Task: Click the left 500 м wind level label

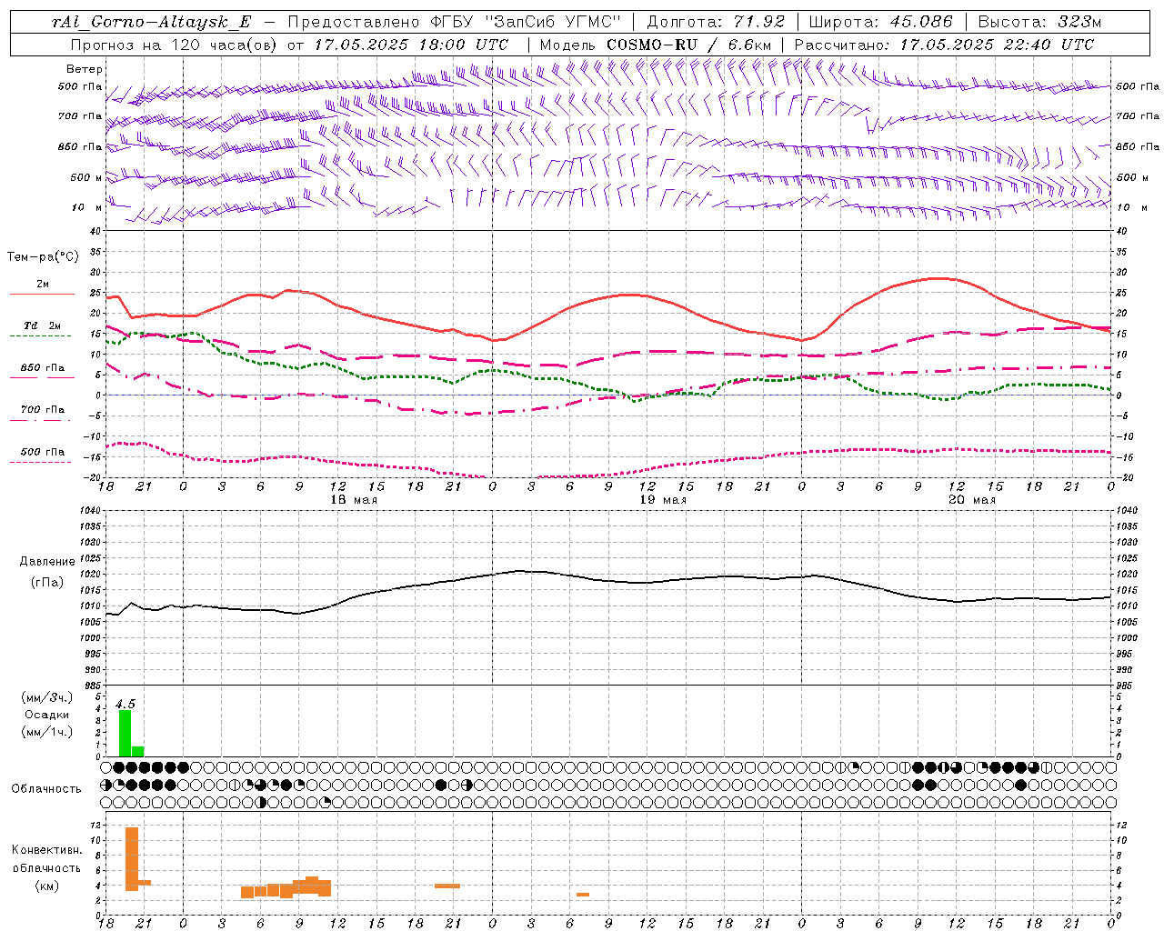Action: point(85,177)
